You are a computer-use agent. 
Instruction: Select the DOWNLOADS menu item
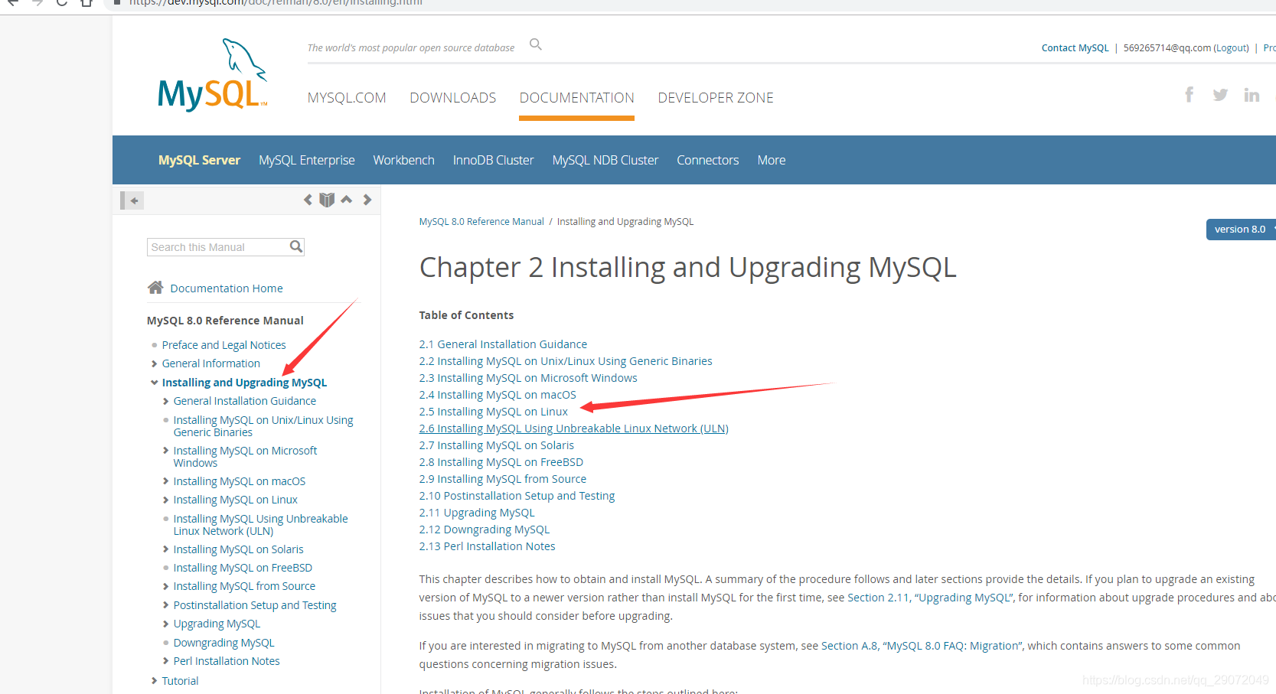tap(452, 97)
